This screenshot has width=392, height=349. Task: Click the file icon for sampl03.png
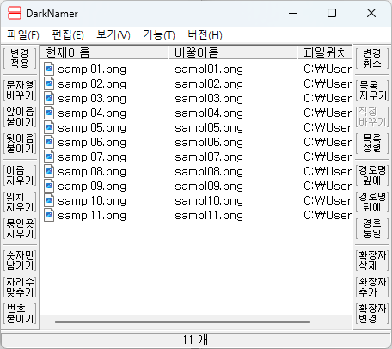pos(49,99)
